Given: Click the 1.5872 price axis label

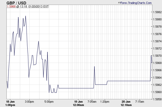Looking at the screenshot, I should 157,48.
